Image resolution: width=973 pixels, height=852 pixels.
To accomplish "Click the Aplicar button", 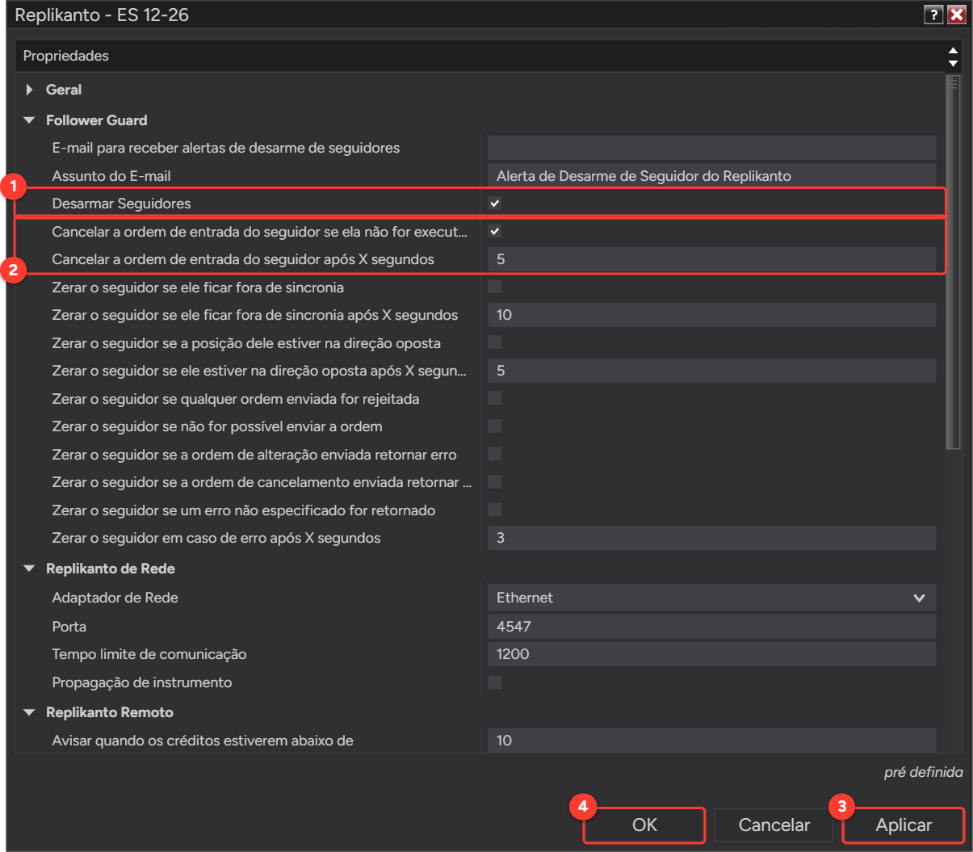I will (x=904, y=825).
